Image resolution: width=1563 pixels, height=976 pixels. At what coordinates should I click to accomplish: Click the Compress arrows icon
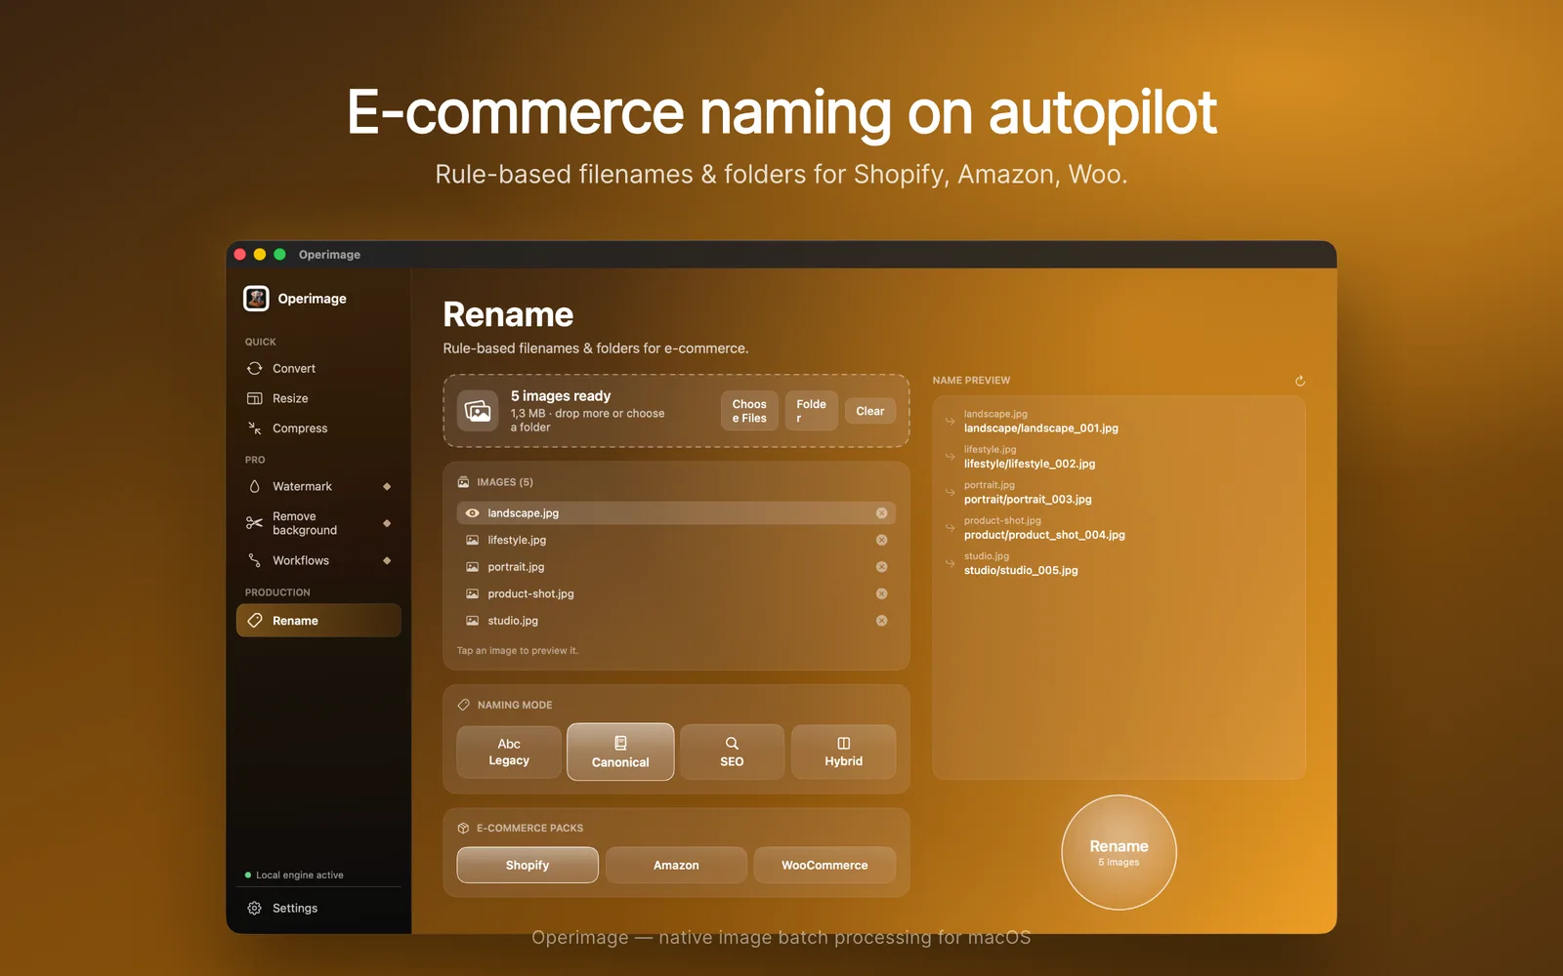(x=255, y=428)
